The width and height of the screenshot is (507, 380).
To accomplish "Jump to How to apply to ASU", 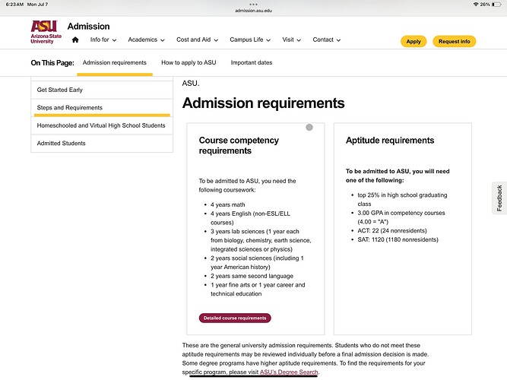I will (x=189, y=63).
